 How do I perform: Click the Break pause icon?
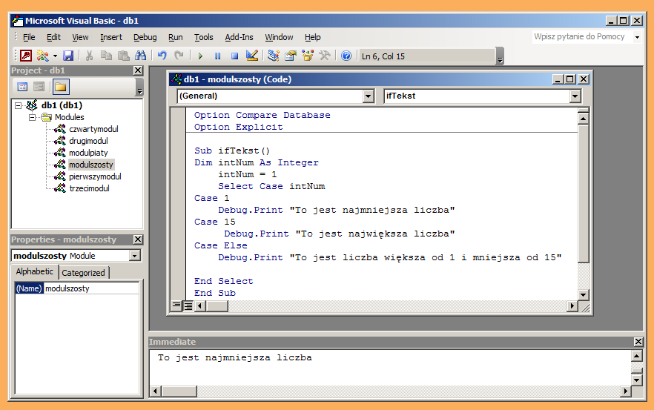[x=217, y=56]
